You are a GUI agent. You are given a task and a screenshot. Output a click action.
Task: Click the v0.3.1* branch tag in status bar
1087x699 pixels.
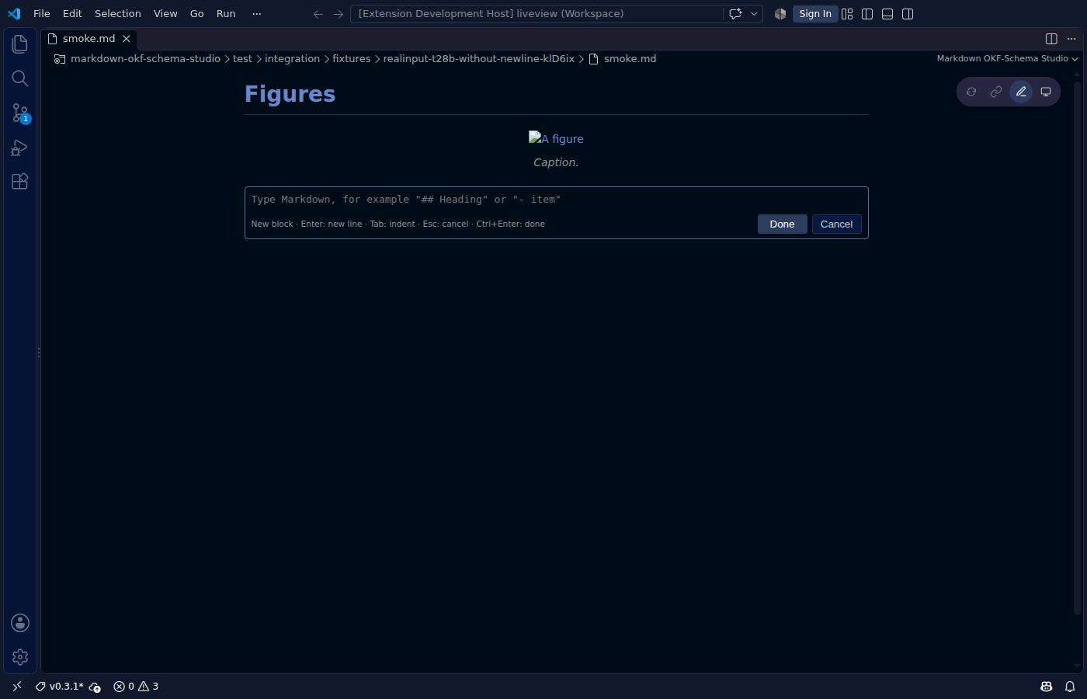(60, 687)
